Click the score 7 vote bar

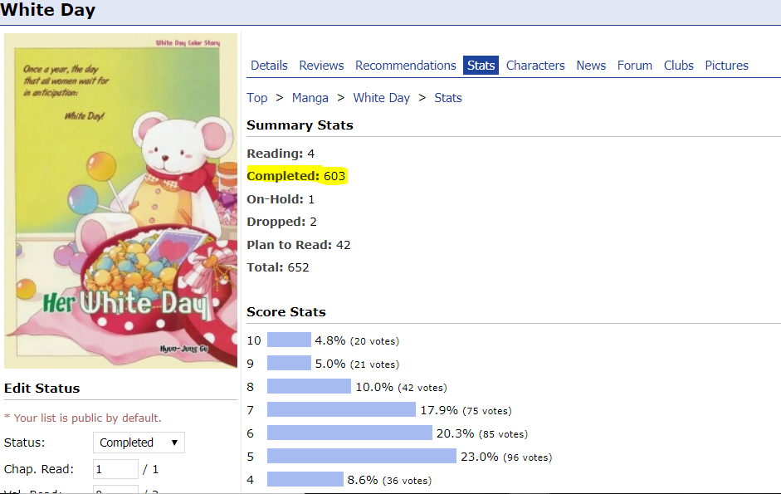pyautogui.click(x=341, y=410)
